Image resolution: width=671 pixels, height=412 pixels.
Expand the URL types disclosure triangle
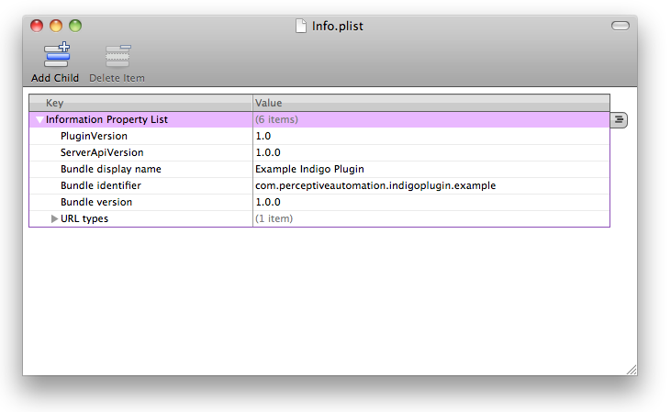pos(54,218)
